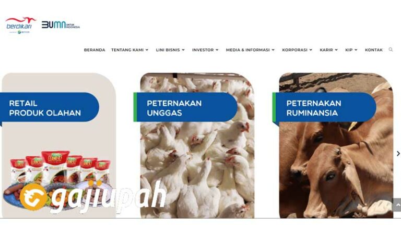
Task: Expand the Karir menu
Action: coord(329,50)
